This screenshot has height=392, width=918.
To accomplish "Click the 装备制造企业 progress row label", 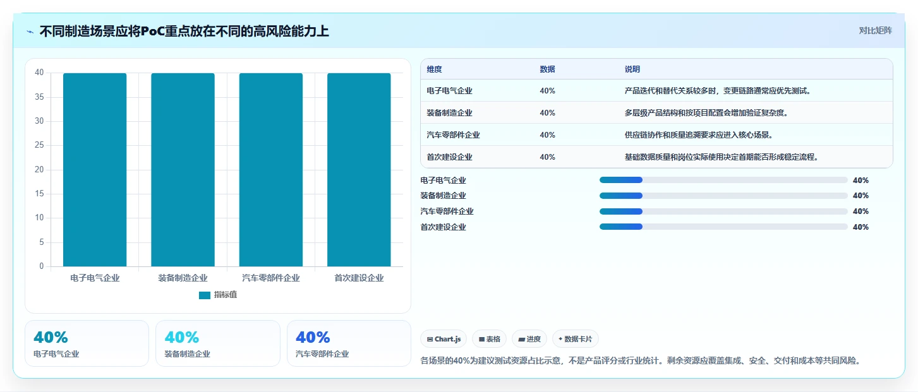I will click(443, 196).
